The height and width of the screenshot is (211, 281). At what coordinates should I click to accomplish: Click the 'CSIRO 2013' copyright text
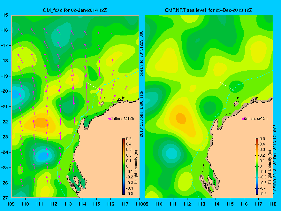point(275,180)
